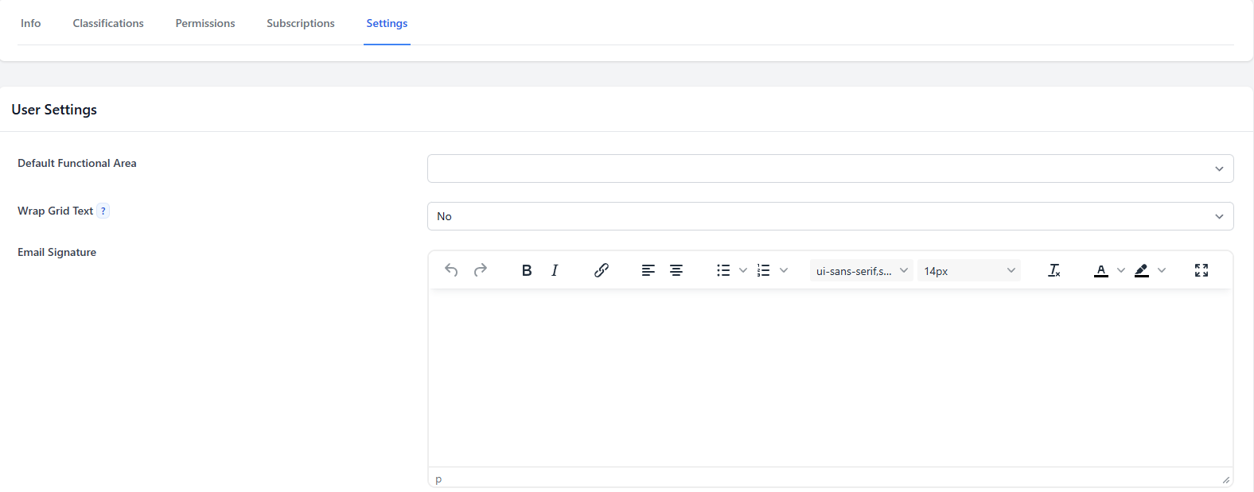The image size is (1254, 492).
Task: Click the Redo arrow in the editor toolbar
Action: [481, 270]
